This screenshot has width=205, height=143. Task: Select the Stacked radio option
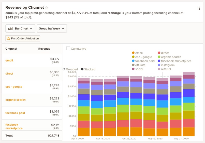[82, 69]
